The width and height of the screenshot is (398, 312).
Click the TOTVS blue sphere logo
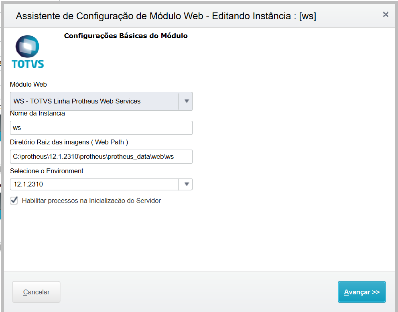(27, 47)
